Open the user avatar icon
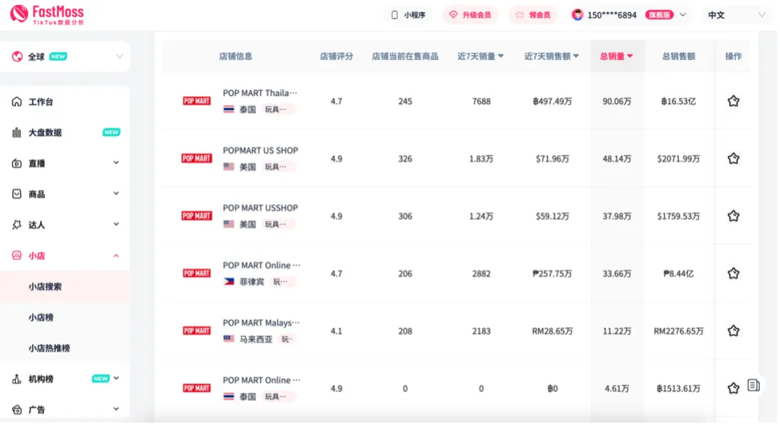 578,15
